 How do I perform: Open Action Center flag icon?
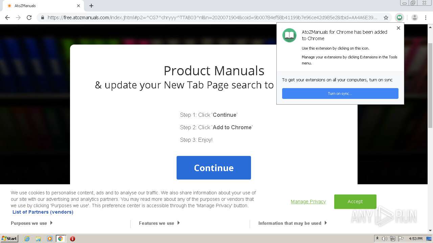coord(401,239)
